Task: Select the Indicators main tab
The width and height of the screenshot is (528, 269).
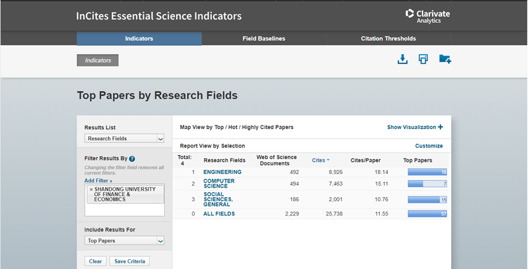Action: pos(139,39)
